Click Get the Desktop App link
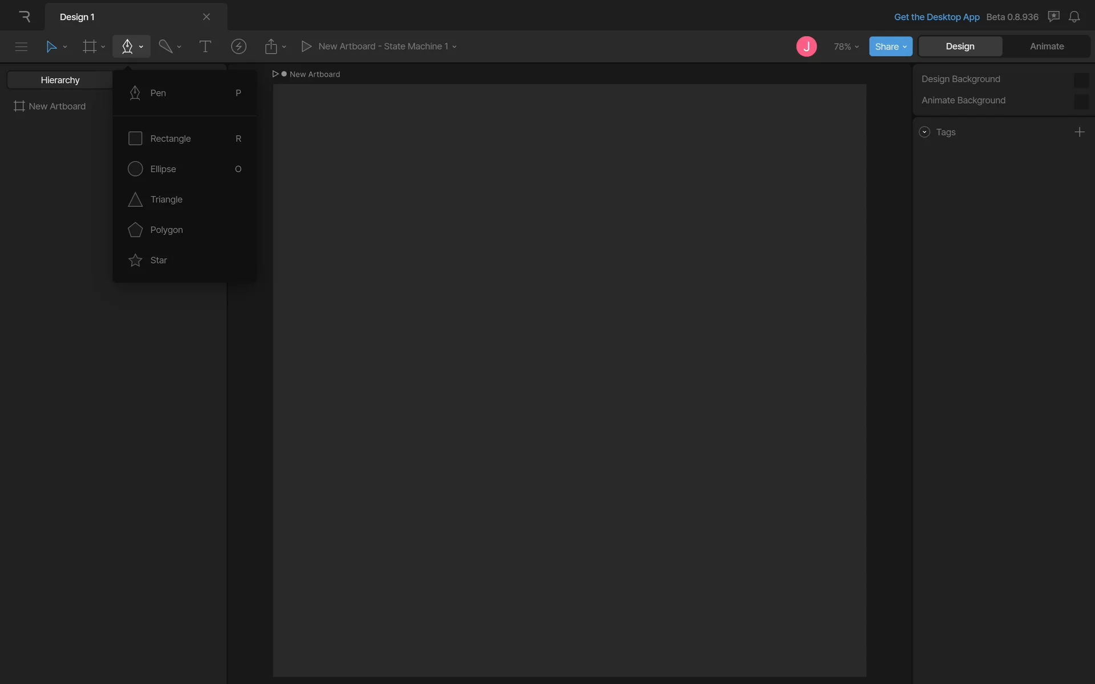Image resolution: width=1095 pixels, height=684 pixels. [936, 17]
